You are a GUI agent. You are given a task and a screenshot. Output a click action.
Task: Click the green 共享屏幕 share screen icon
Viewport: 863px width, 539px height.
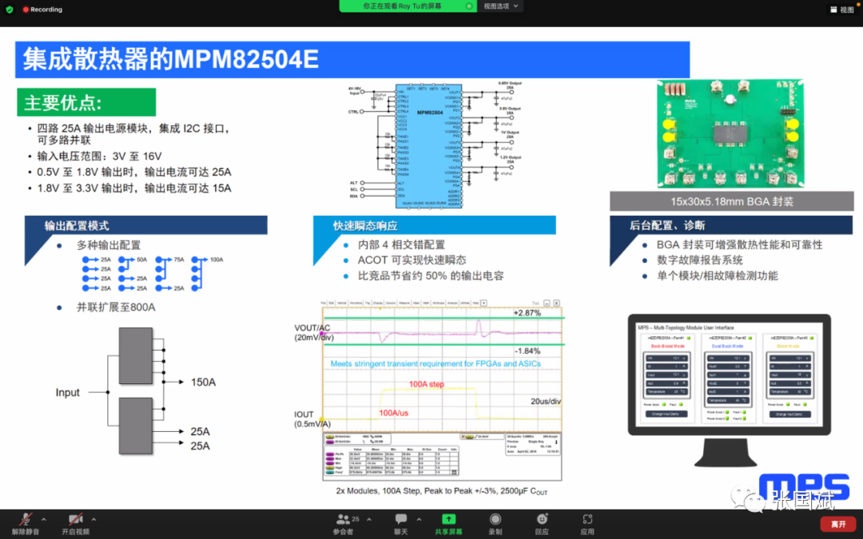pyautogui.click(x=448, y=519)
